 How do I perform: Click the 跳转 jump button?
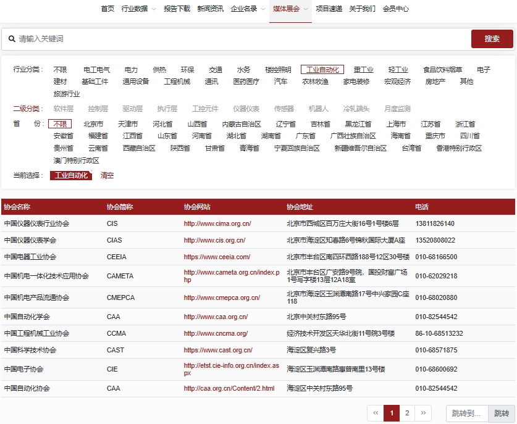(501, 413)
